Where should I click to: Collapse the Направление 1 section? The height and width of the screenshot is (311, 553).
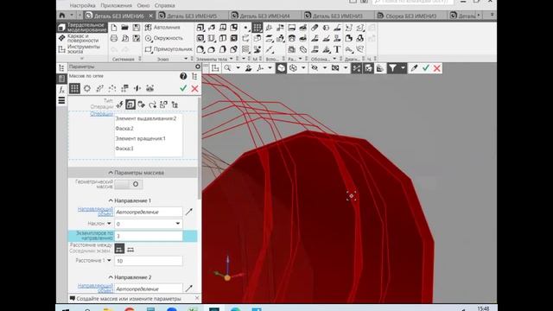[x=111, y=200]
